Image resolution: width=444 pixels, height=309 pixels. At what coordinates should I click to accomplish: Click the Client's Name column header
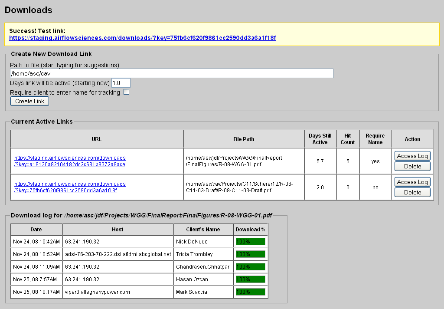click(x=203, y=230)
